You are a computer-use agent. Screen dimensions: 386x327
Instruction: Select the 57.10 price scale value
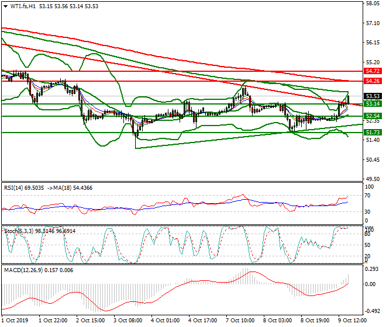373,23
